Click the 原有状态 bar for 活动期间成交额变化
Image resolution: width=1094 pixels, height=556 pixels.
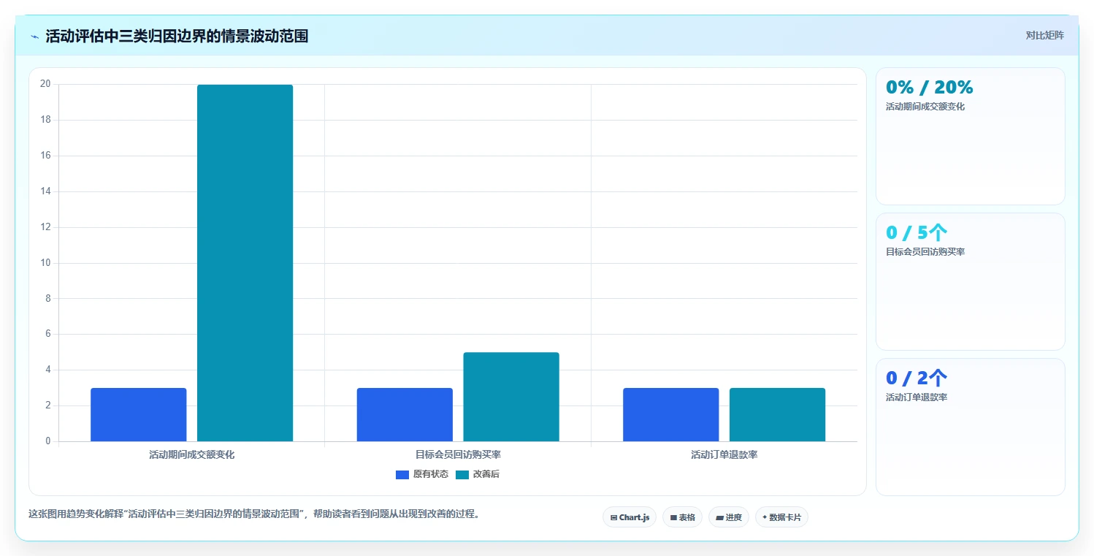(x=139, y=414)
